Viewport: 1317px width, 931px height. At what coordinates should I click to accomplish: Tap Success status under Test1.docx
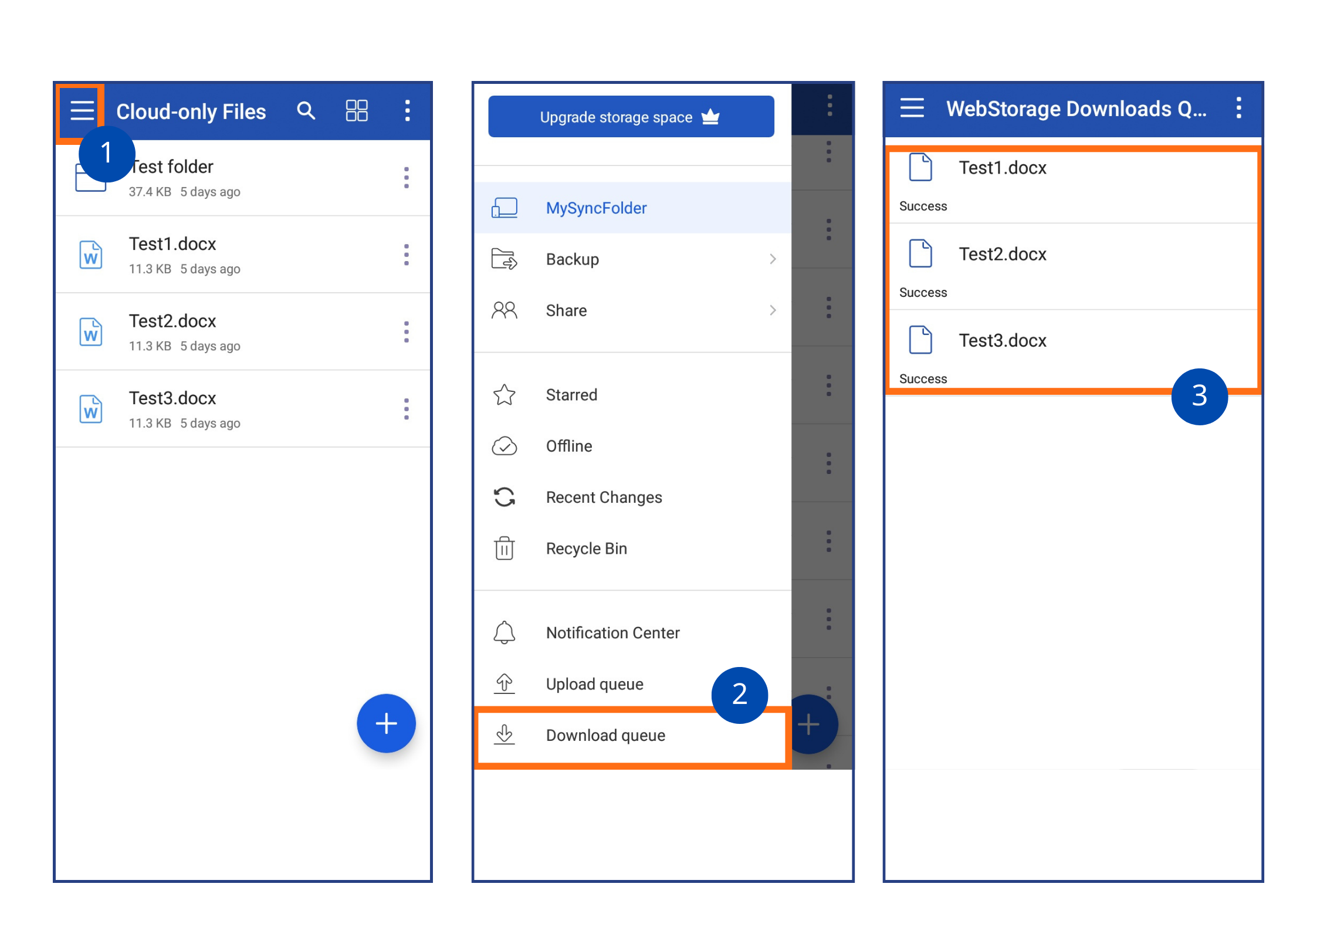[x=923, y=206]
